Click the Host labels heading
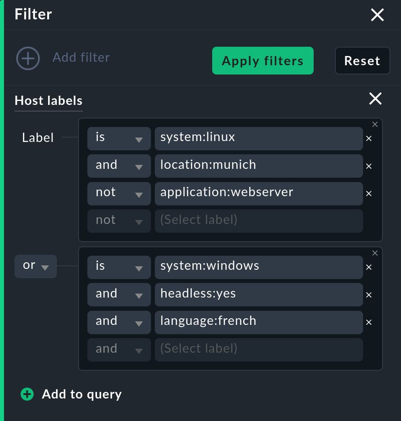This screenshot has height=421, width=401. click(49, 101)
